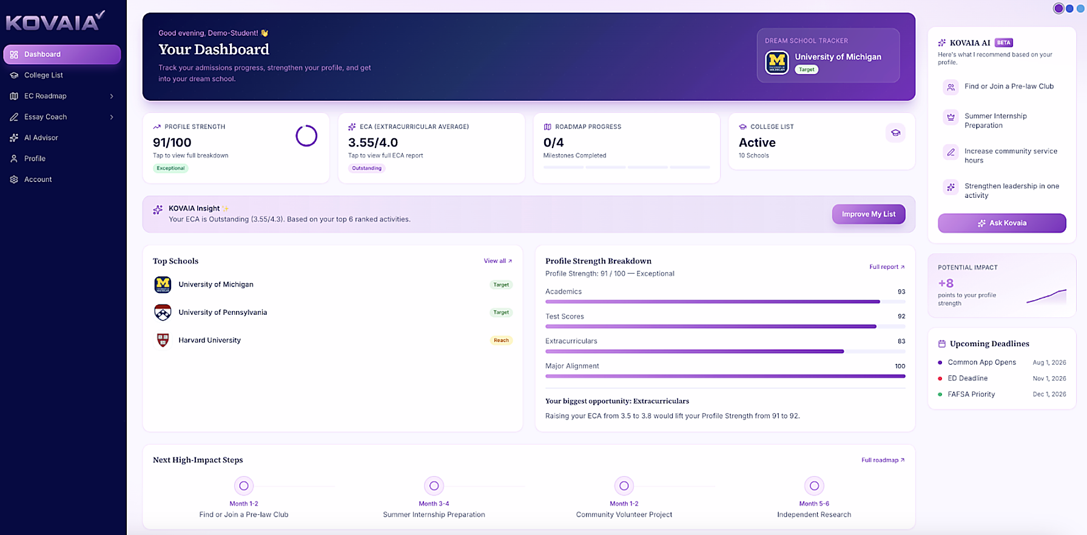
Task: Click the Outstanding badge under ECA
Action: (367, 169)
